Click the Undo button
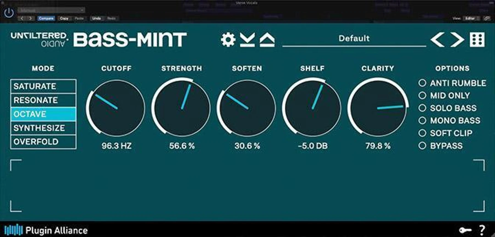Screen dimensions: 495x237 (x=96, y=18)
